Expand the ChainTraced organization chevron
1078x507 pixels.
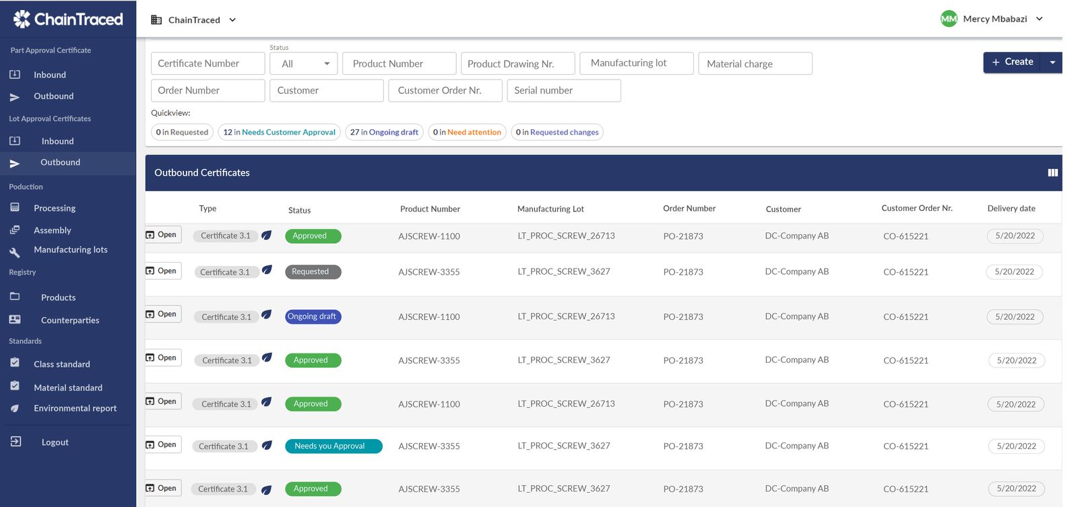(x=232, y=20)
